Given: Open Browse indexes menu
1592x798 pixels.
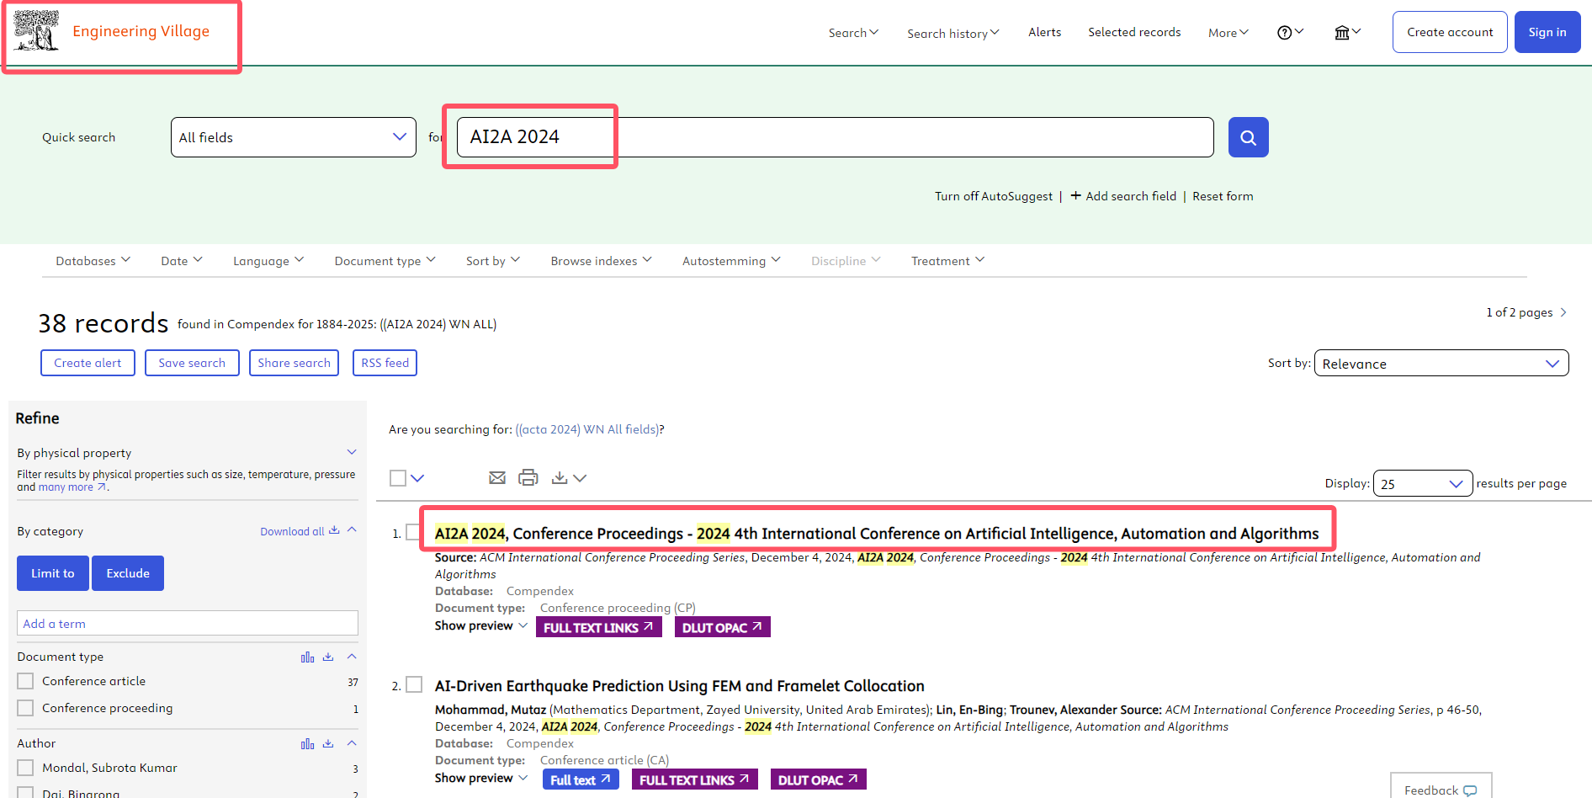Looking at the screenshot, I should pyautogui.click(x=601, y=261).
